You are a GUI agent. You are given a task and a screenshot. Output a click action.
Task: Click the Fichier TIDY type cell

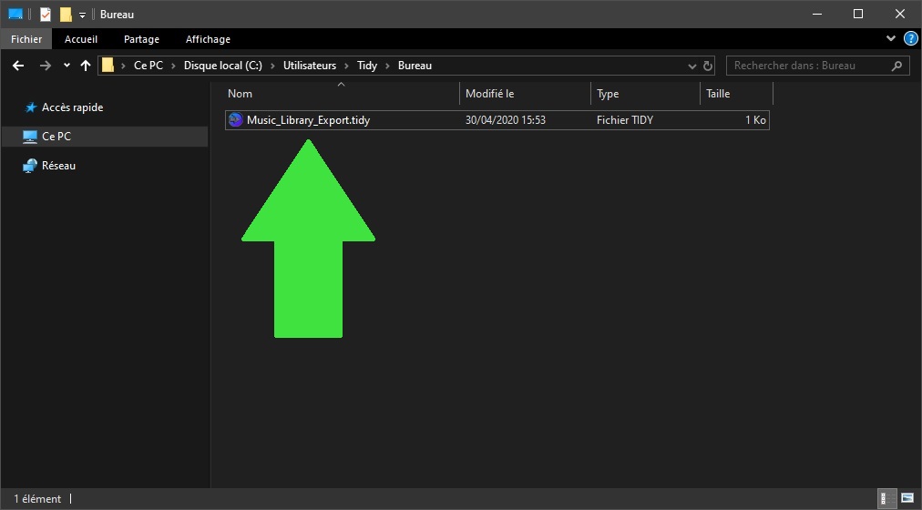pyautogui.click(x=625, y=120)
